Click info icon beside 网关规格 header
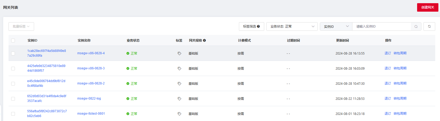 [204, 41]
